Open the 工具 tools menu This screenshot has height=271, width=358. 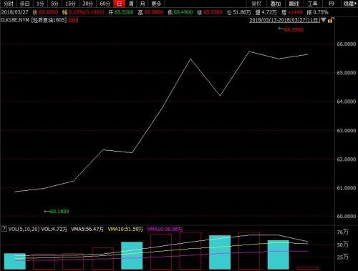click(312, 4)
